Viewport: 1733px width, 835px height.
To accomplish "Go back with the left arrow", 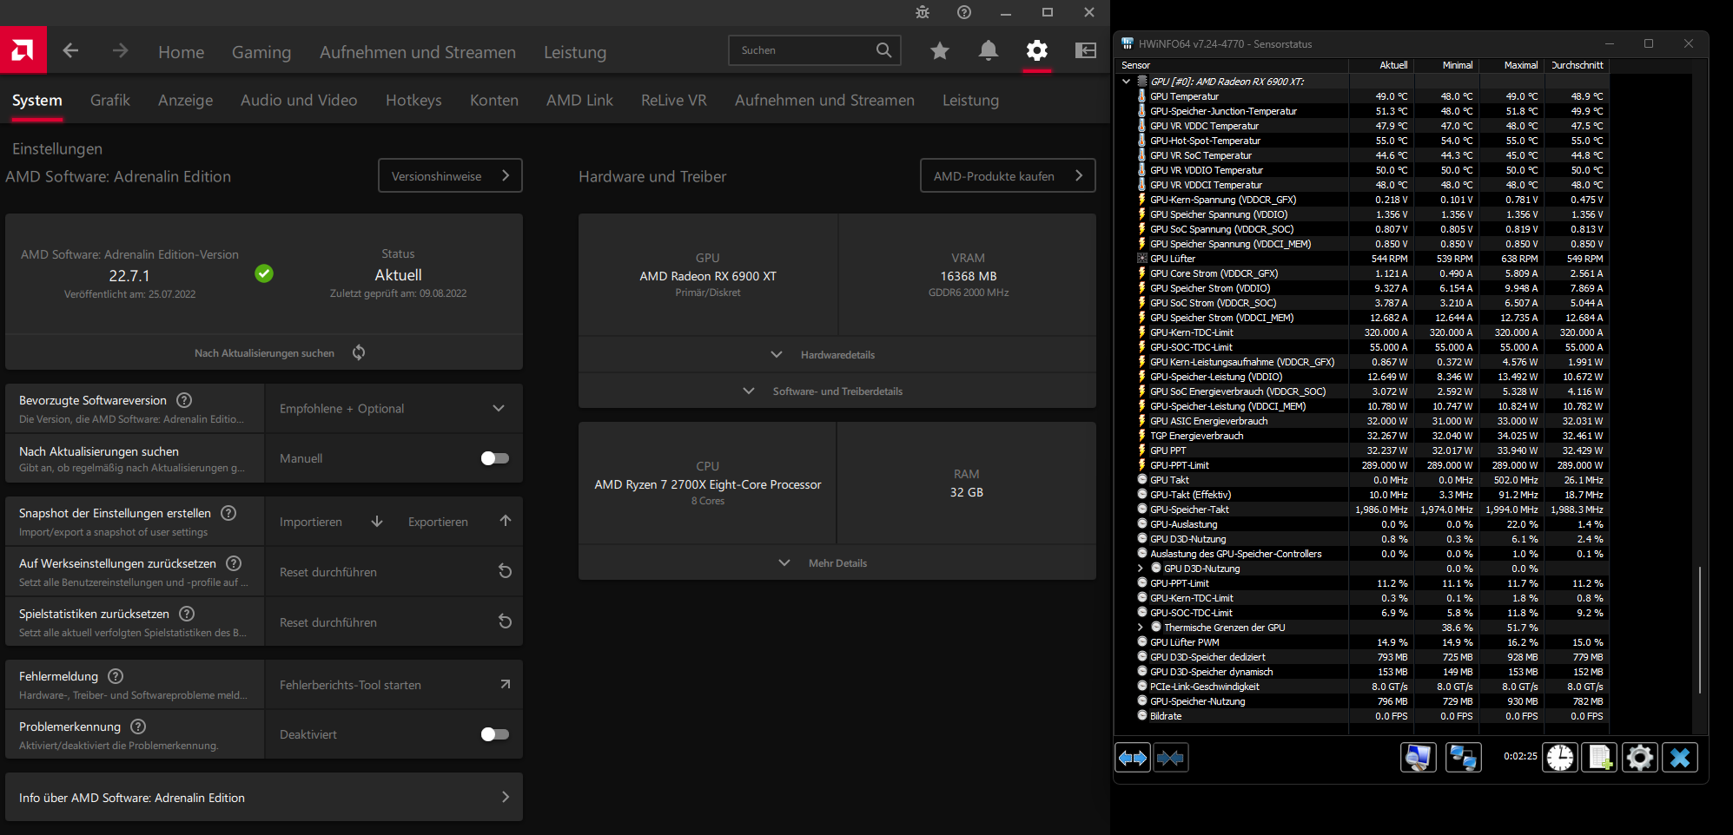I will [x=71, y=51].
